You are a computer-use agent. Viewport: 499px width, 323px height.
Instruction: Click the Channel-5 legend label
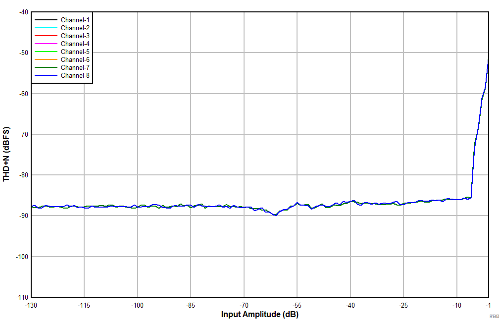click(x=75, y=52)
